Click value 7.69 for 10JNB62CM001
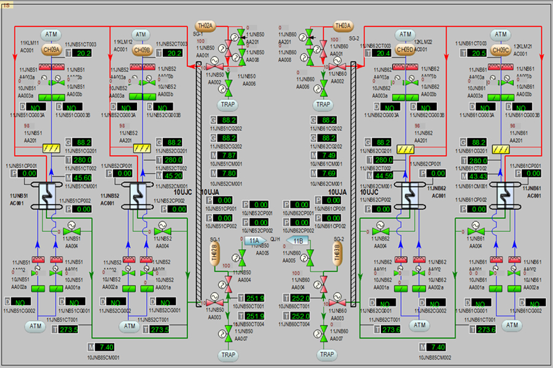This screenshot has height=368, width=553. [328, 173]
